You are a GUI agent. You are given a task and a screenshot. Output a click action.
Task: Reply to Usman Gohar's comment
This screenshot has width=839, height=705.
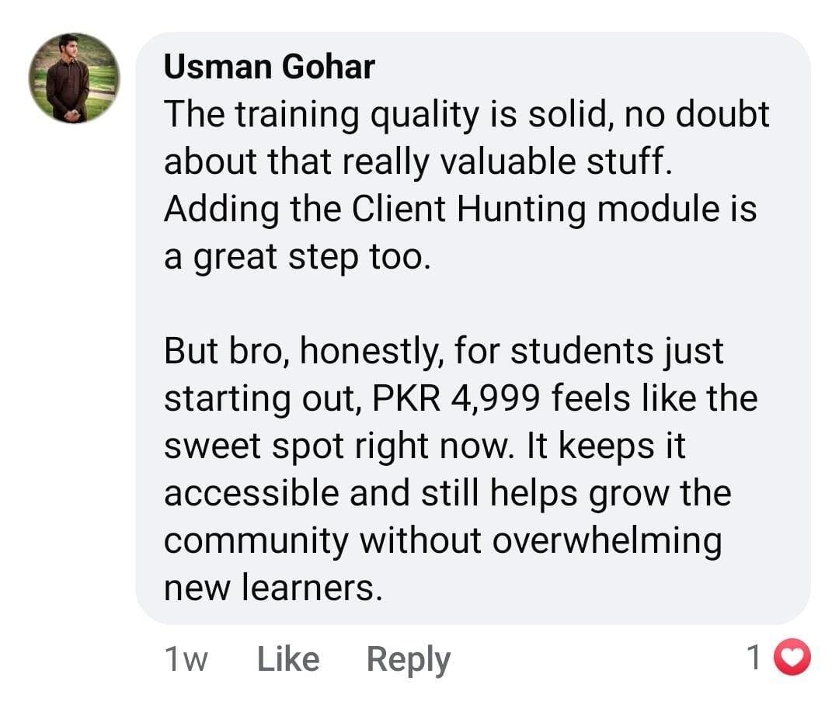click(x=408, y=659)
